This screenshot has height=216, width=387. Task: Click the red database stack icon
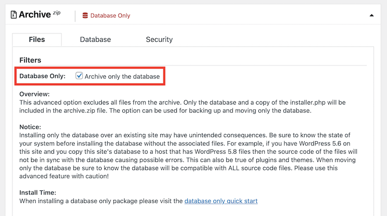(85, 16)
